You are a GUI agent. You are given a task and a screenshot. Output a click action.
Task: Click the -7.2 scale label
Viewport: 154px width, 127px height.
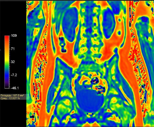[x=14, y=75]
